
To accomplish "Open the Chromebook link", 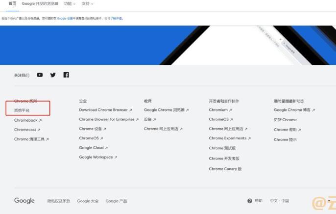I will tap(28, 120).
